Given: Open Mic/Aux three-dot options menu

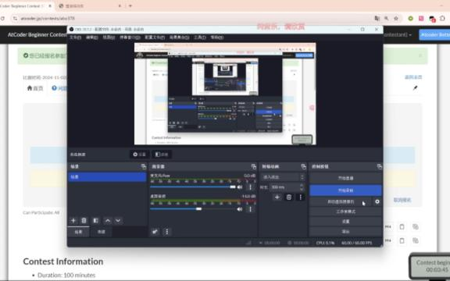Looking at the screenshot, I should tap(250, 187).
